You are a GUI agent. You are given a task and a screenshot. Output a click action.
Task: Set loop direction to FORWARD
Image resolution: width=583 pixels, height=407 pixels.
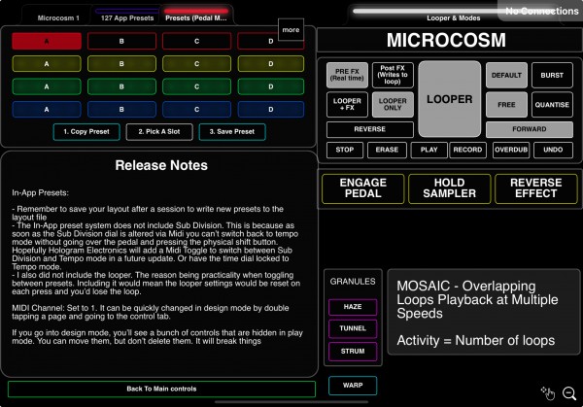click(530, 129)
